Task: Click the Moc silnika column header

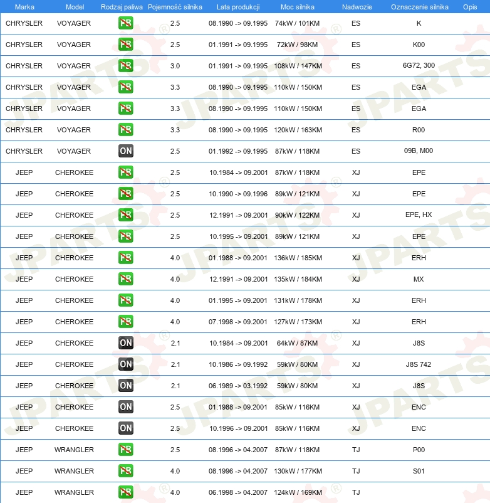Action: click(298, 6)
